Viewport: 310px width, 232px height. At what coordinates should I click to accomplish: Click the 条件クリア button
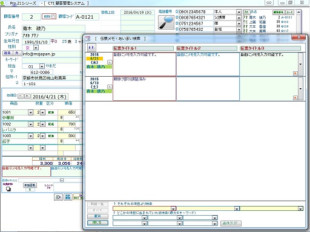pyautogui.click(x=231, y=224)
